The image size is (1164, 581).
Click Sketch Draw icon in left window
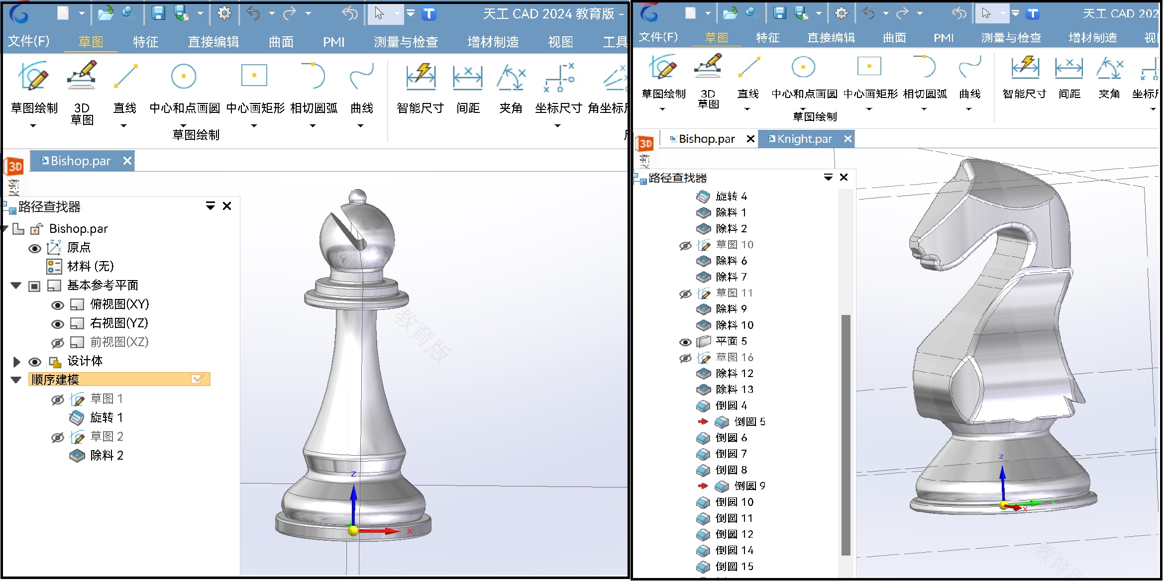[34, 76]
